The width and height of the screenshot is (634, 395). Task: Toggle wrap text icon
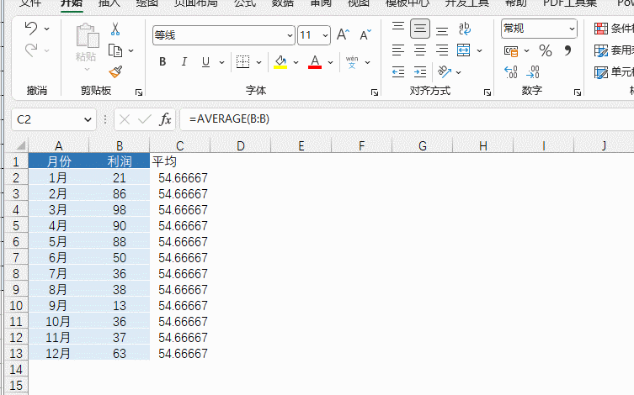pos(464,29)
